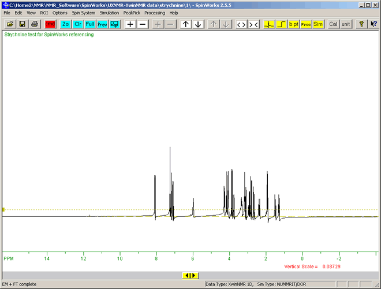
Task: Open the Options menu
Action: pyautogui.click(x=60, y=13)
